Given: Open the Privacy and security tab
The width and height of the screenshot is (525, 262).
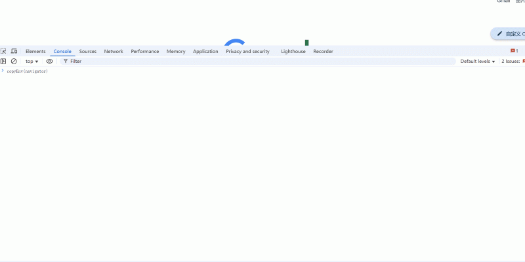Looking at the screenshot, I should tap(247, 51).
